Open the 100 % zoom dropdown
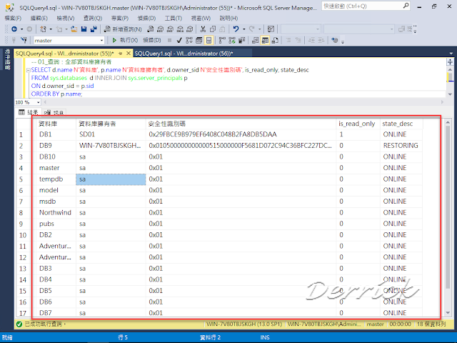 tap(38, 102)
